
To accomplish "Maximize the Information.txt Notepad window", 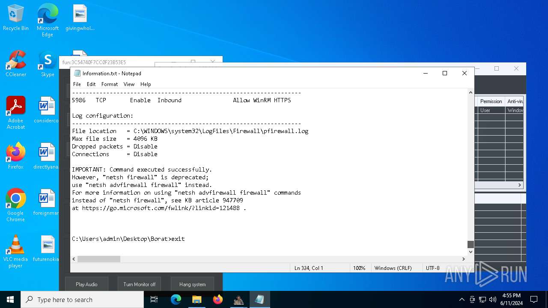I will tap(445, 73).
